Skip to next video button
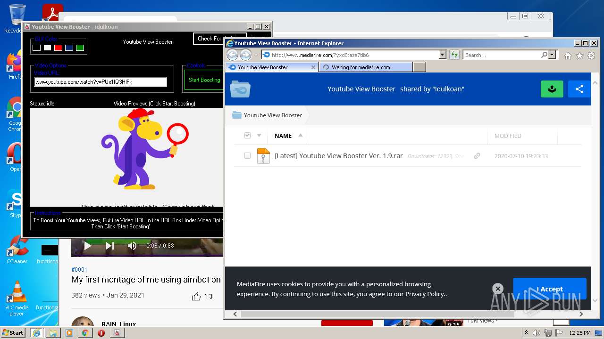Viewport: 604px width, 339px height. click(109, 245)
